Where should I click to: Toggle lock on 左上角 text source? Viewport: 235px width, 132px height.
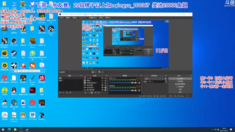105,78
